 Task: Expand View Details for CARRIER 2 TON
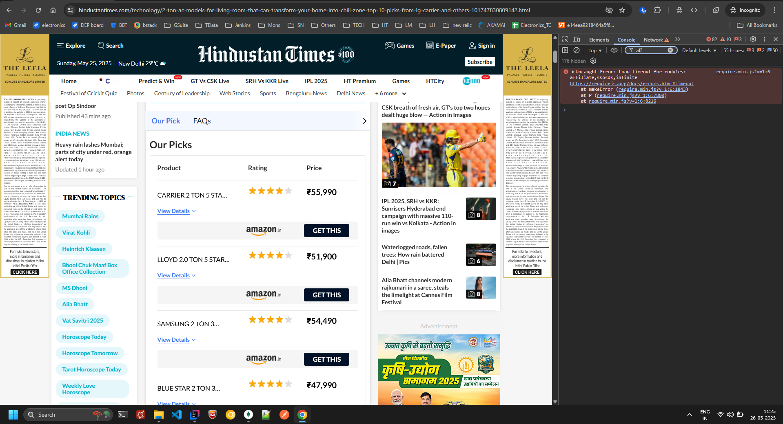tap(176, 211)
